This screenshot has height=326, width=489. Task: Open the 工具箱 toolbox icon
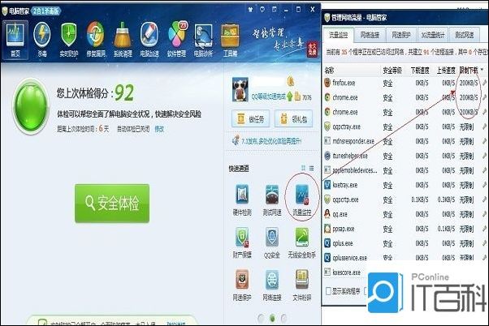pyautogui.click(x=230, y=40)
